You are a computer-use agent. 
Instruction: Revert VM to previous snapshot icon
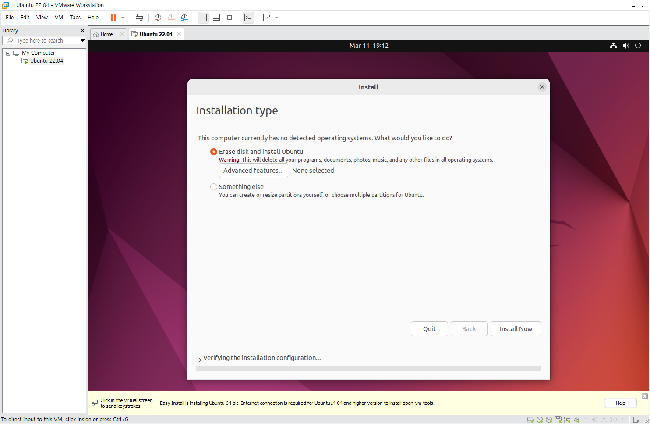tap(171, 18)
